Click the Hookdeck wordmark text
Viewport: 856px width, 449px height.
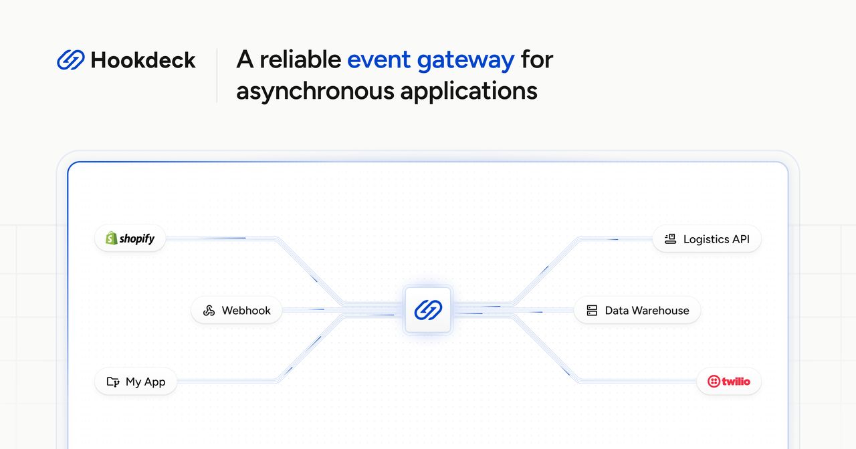(x=143, y=60)
